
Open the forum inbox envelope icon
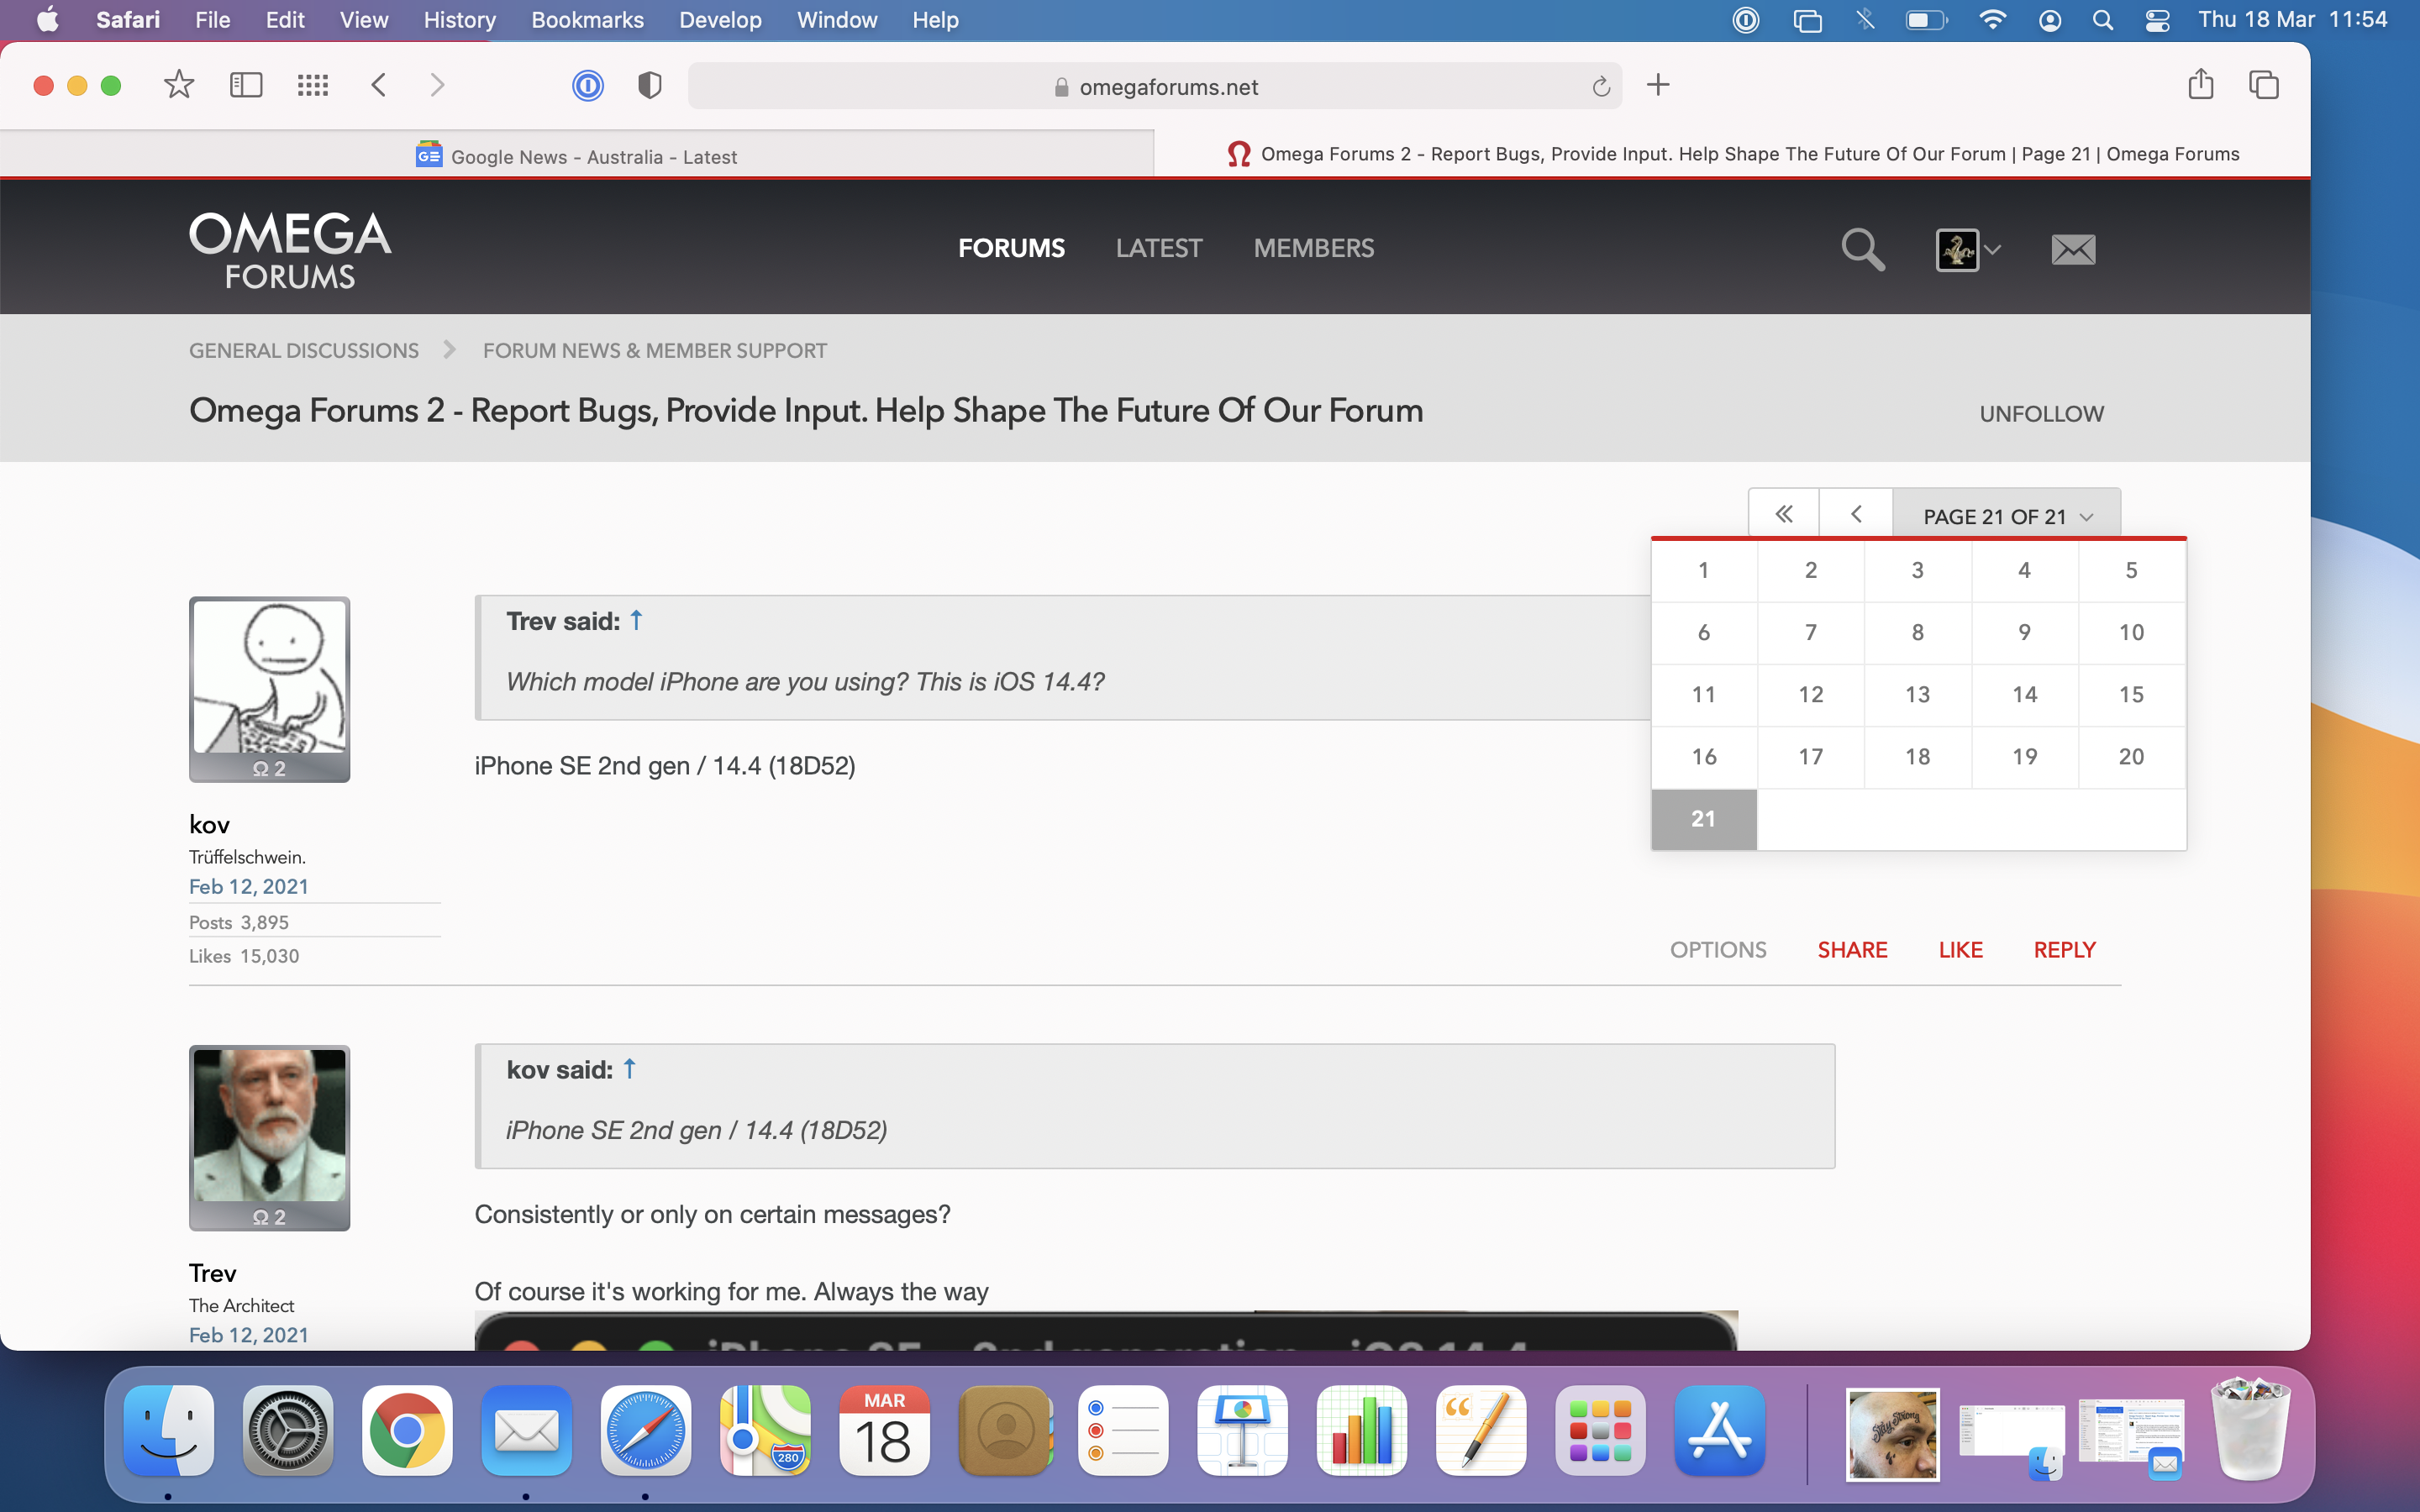[x=2073, y=249]
